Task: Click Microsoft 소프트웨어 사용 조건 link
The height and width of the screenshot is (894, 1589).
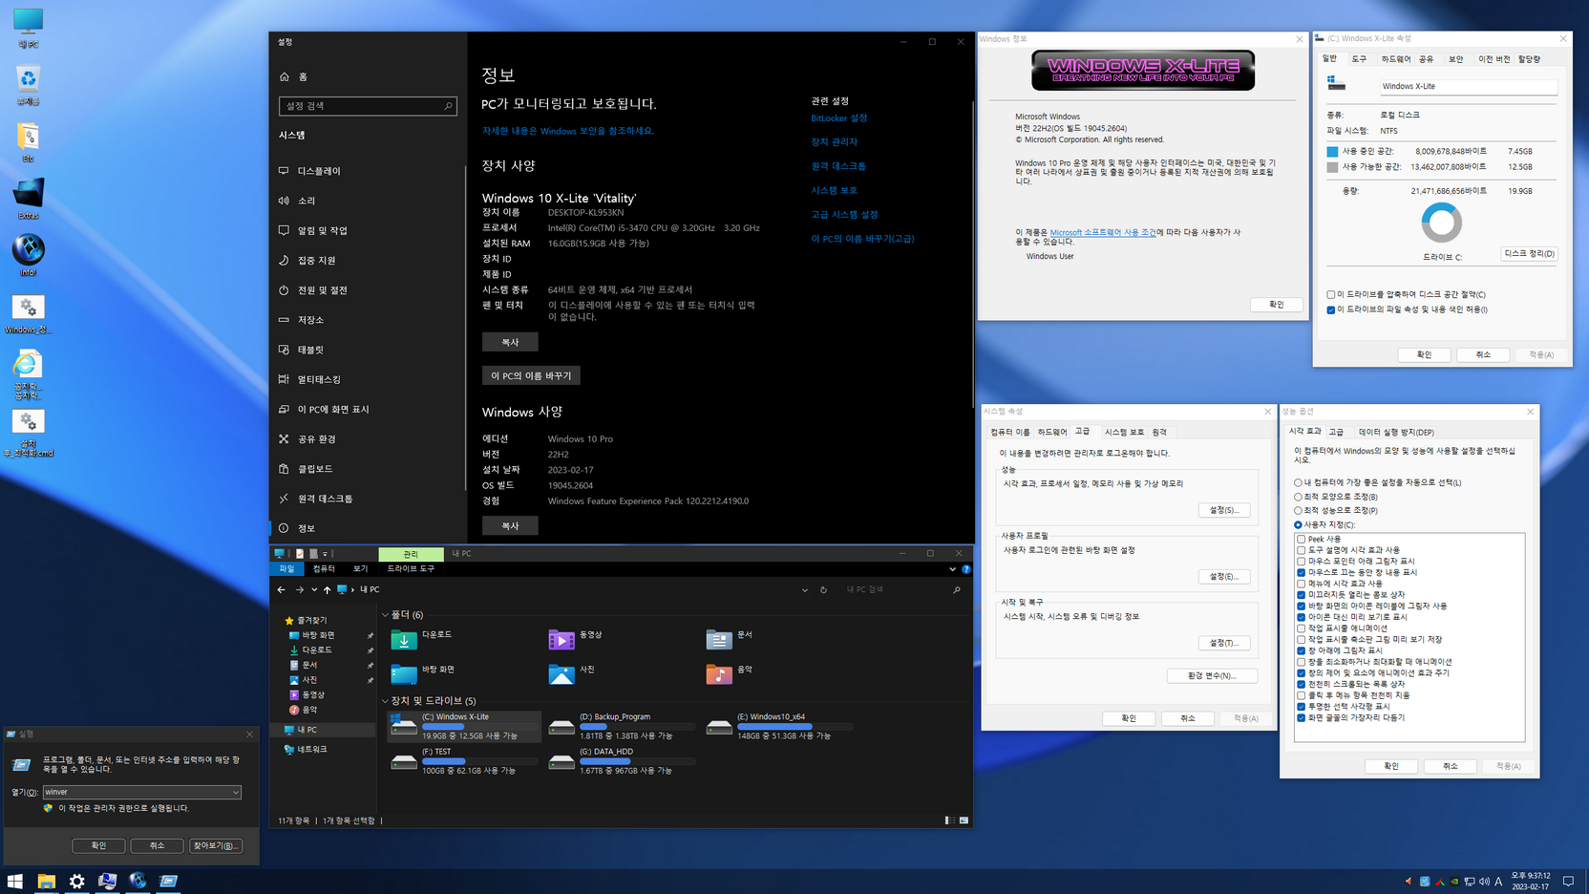Action: point(1103,232)
